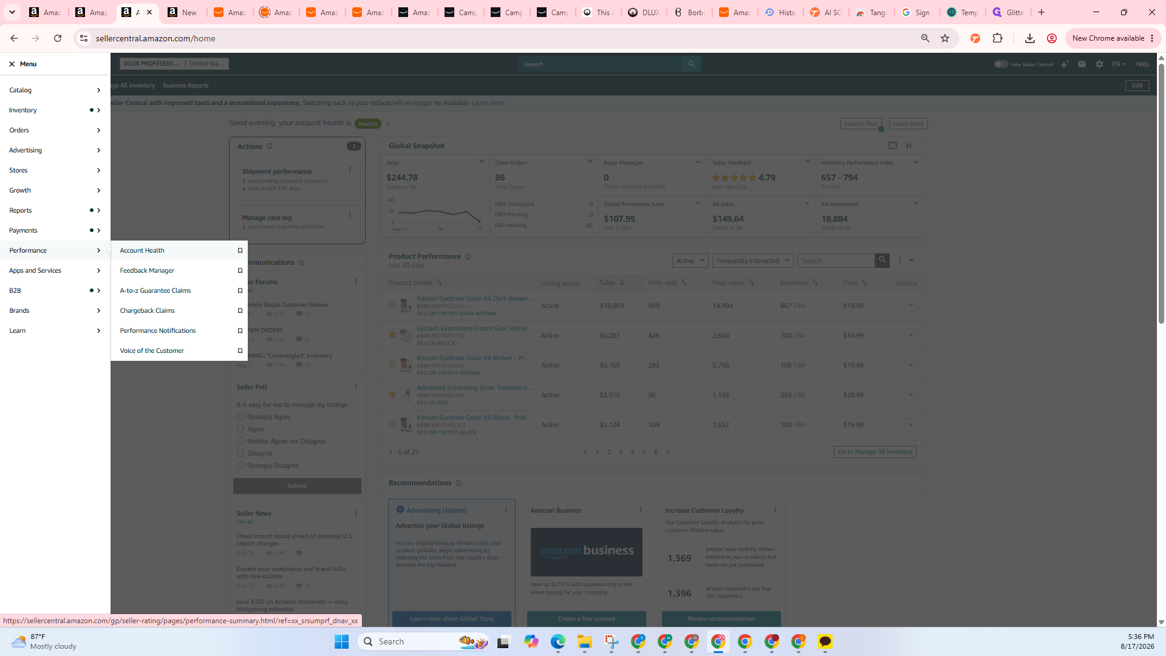The height and width of the screenshot is (656, 1166).
Task: Click Chrome address bar URL
Action: click(x=155, y=38)
